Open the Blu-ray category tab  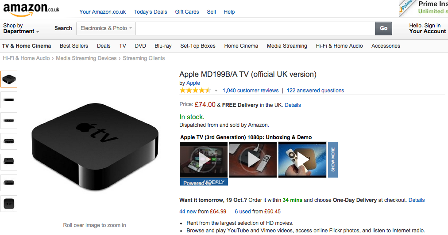tap(163, 46)
